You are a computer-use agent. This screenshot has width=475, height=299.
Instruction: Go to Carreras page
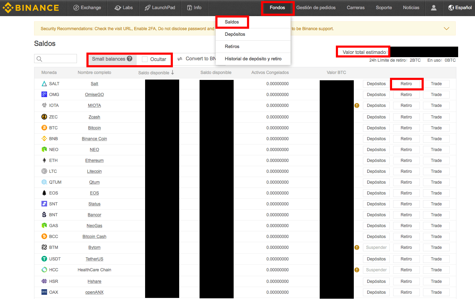pos(356,8)
